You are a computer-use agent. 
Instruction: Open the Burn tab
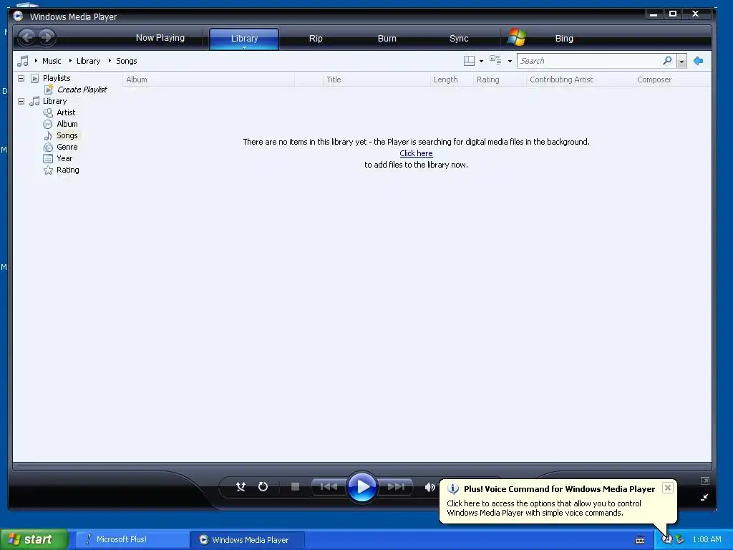(x=387, y=39)
